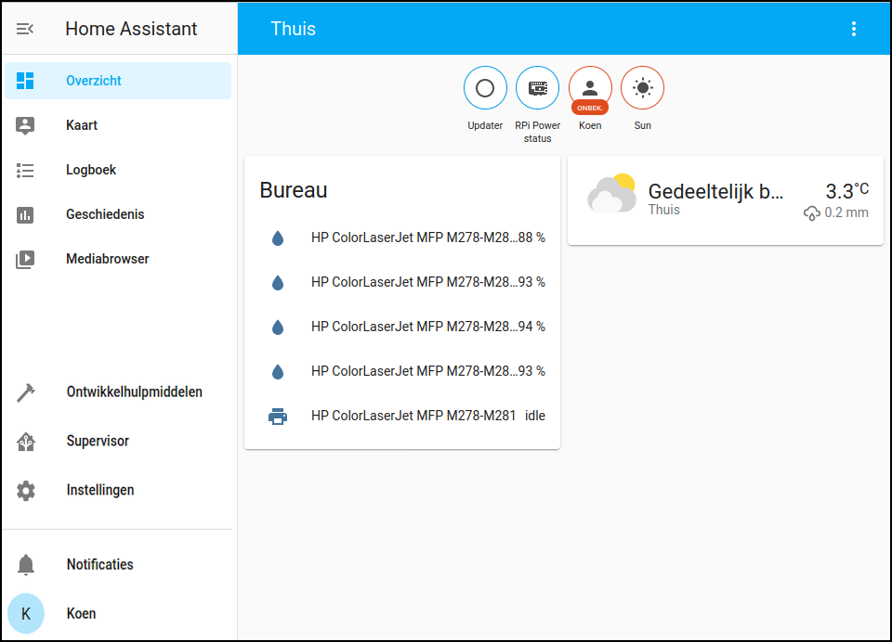Go to Kaart in the sidebar
The width and height of the screenshot is (892, 642).
pos(118,125)
